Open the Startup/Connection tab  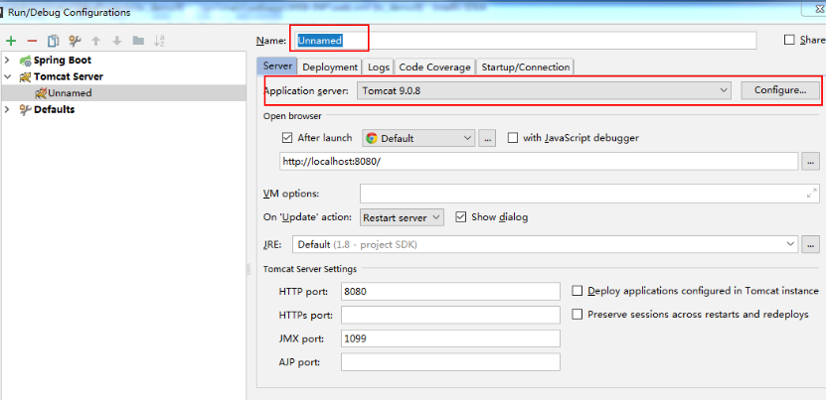(525, 67)
